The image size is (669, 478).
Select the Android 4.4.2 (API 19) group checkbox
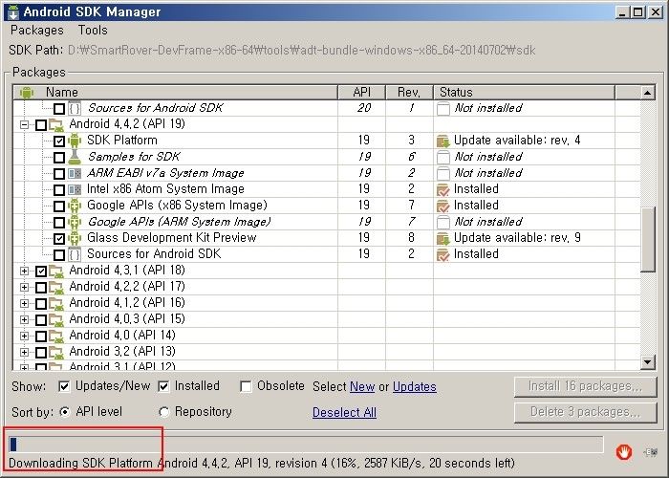(41, 125)
